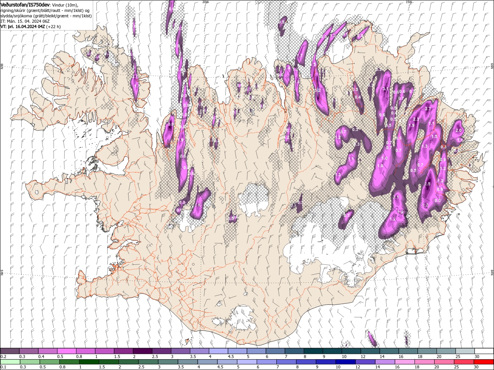Select the dark teal snow swatch starting at 8

point(313,351)
